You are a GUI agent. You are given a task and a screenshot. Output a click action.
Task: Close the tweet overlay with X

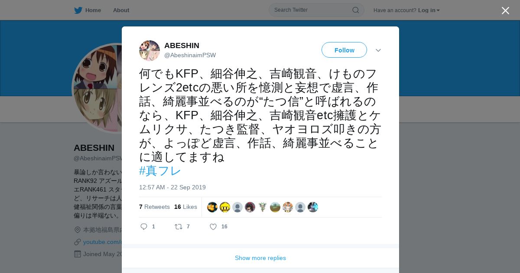(505, 11)
